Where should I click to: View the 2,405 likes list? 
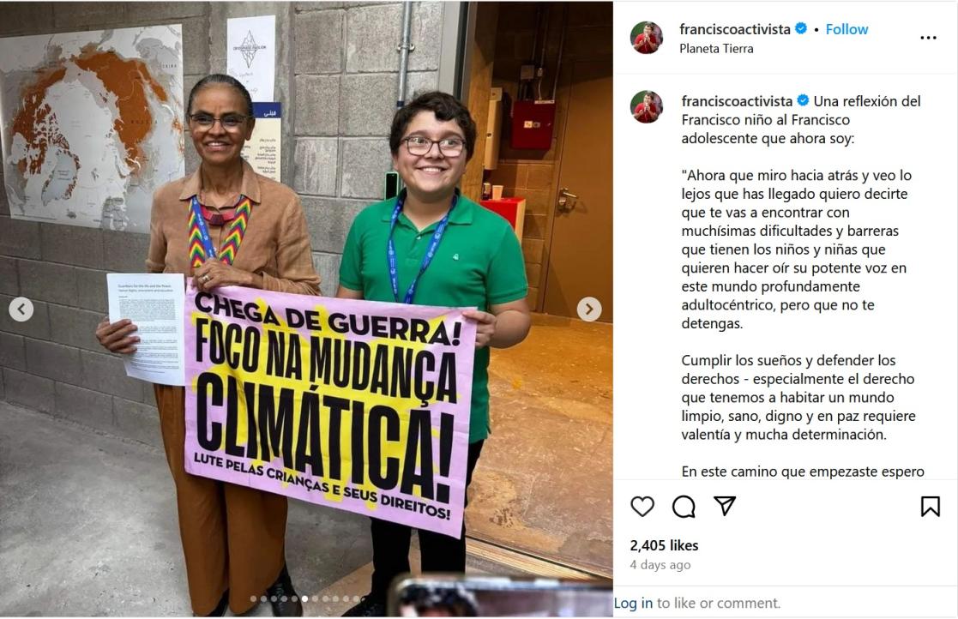(664, 545)
